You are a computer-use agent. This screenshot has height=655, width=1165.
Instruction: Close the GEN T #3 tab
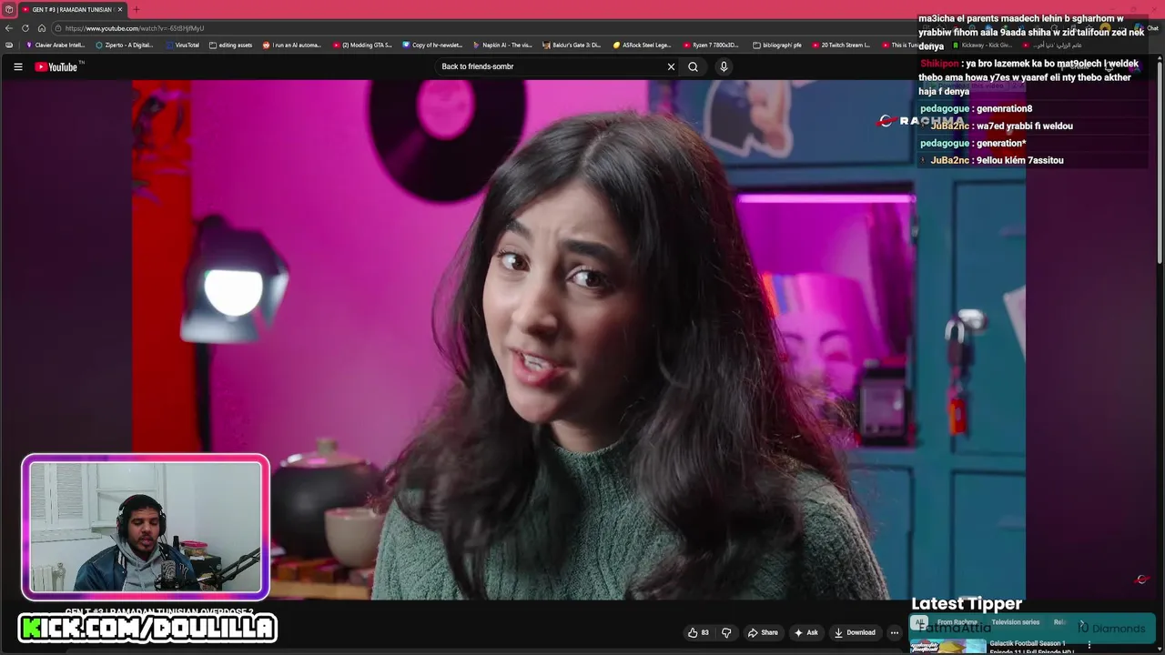[x=118, y=9]
